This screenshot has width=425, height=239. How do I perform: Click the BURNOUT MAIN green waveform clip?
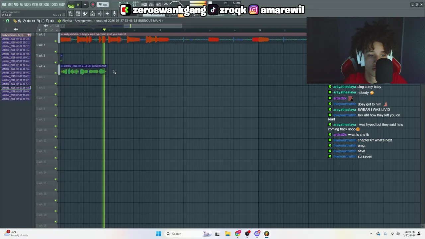83,71
